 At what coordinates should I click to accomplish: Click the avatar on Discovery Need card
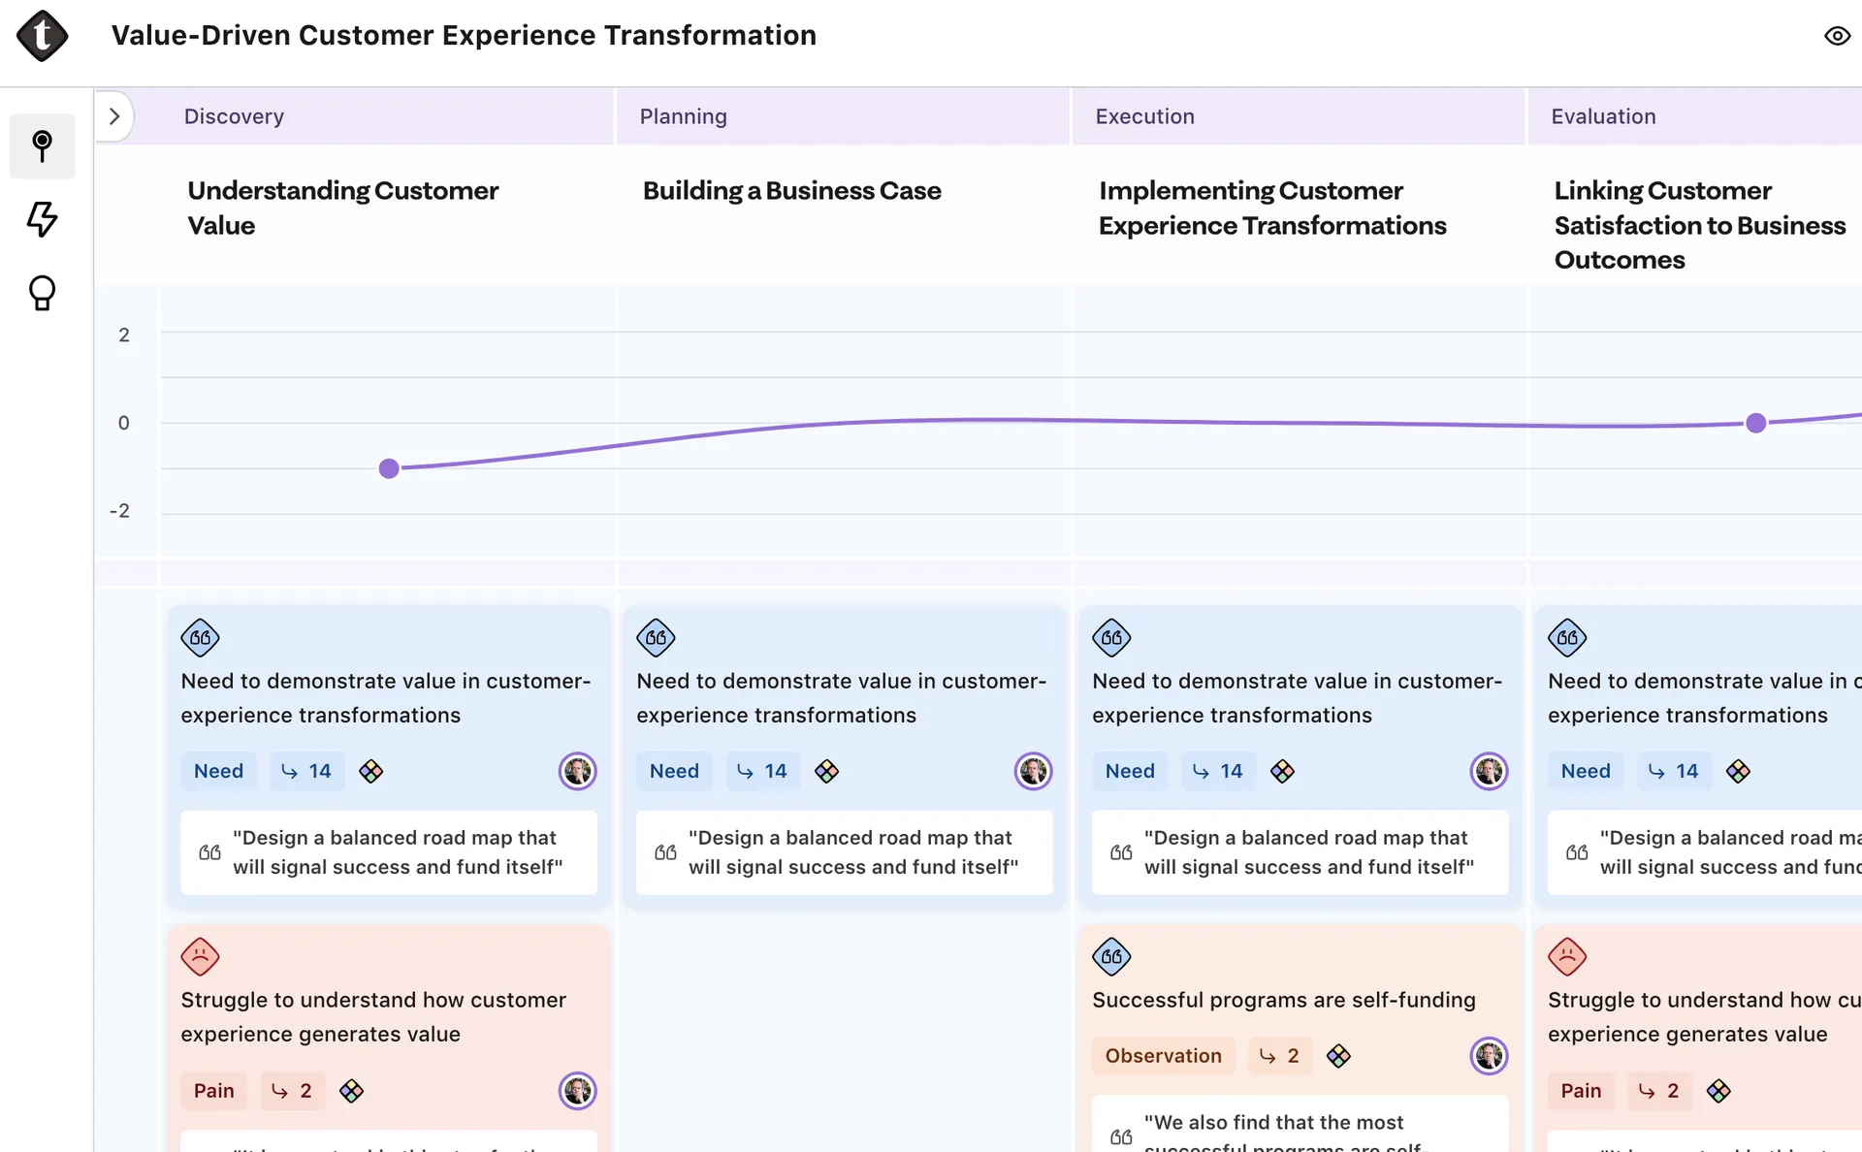pyautogui.click(x=578, y=771)
